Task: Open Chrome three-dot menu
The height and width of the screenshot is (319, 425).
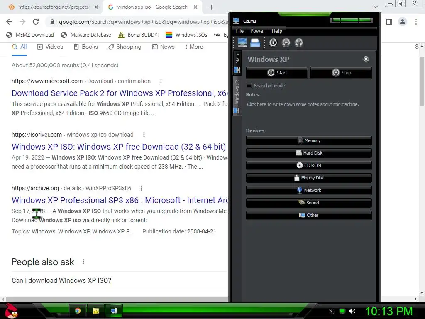Action: point(416,22)
